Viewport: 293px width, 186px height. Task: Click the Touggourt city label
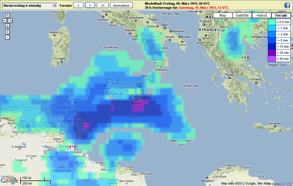[x=21, y=160]
